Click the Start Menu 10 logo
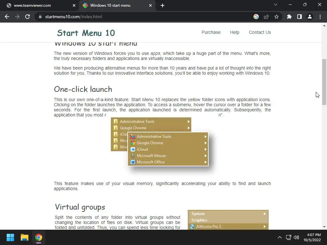The height and width of the screenshot is (245, 327). (x=86, y=33)
